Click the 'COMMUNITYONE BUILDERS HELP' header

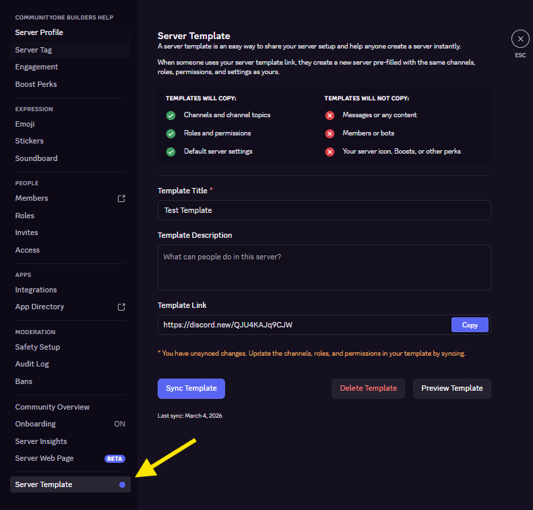tap(64, 18)
